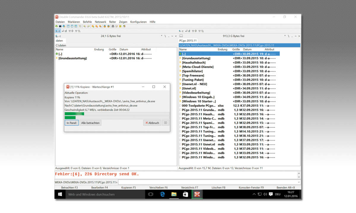Select the [Haushaltsbuch] folder in the right panel
This screenshot has height=213, width=356.
tap(193, 62)
